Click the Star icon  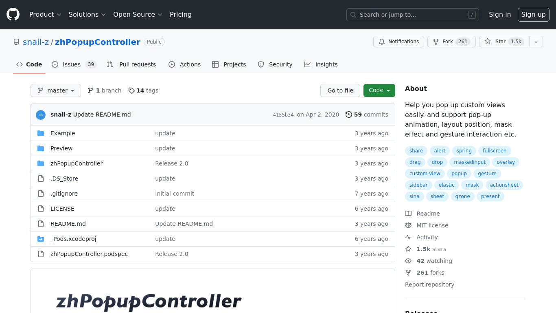pos(488,42)
